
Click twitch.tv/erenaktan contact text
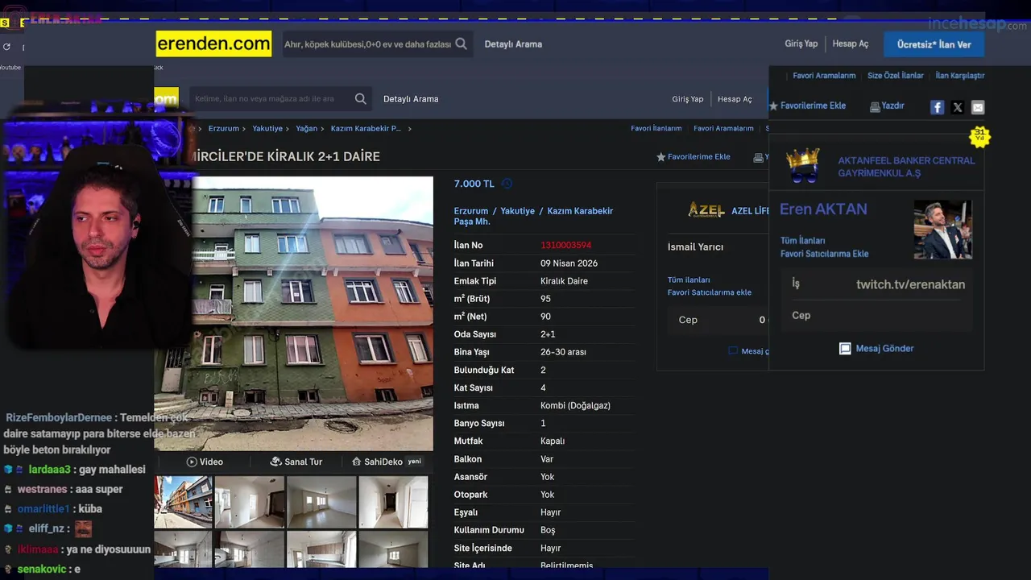(910, 284)
